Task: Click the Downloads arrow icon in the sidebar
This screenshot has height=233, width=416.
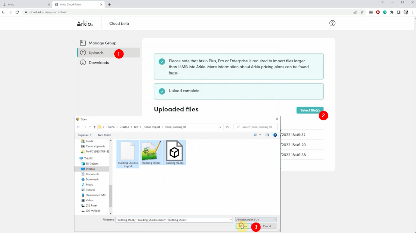Action: pyautogui.click(x=83, y=63)
